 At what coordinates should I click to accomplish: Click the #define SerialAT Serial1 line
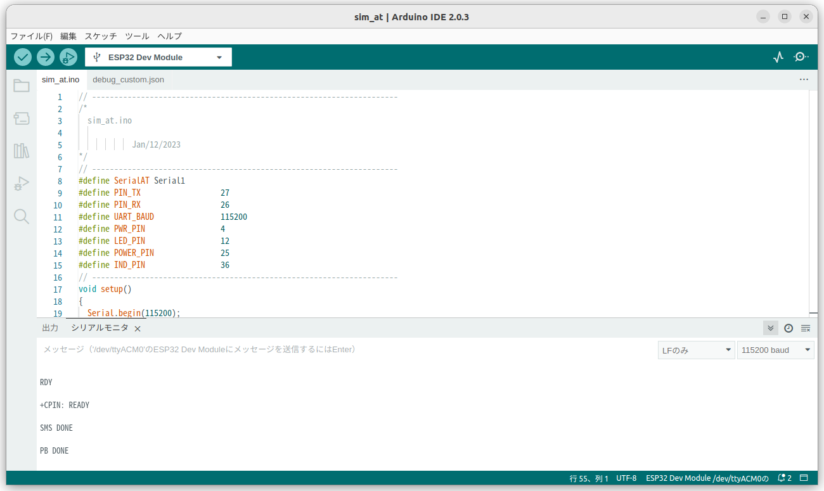[132, 181]
